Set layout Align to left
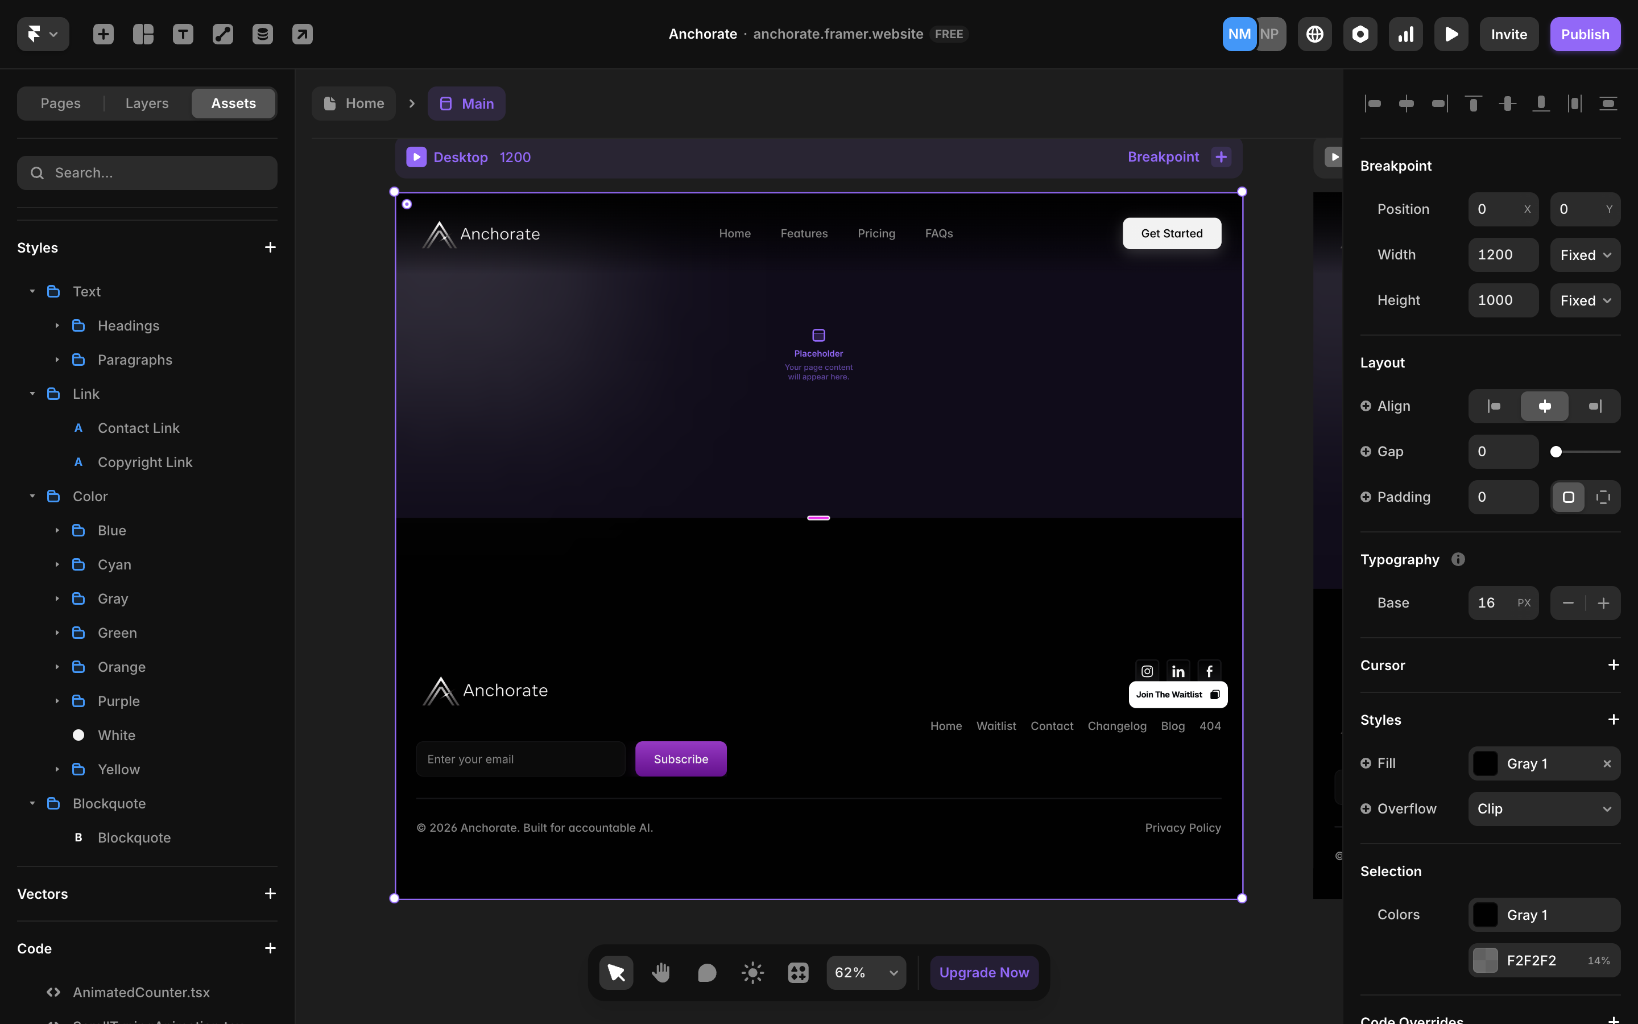The height and width of the screenshot is (1024, 1638). tap(1494, 406)
